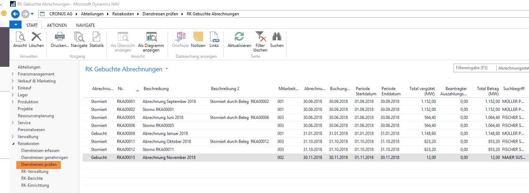
Task: Click Dienstreisen prüfen in the breadcrumb
Action: click(x=160, y=14)
